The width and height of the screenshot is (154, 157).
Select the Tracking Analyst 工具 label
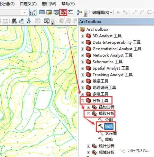113,75
